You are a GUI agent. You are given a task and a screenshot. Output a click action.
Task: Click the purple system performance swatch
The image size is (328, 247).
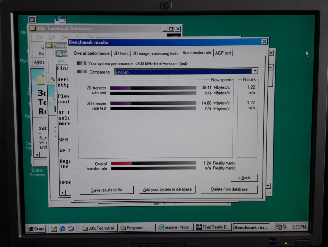click(x=81, y=63)
